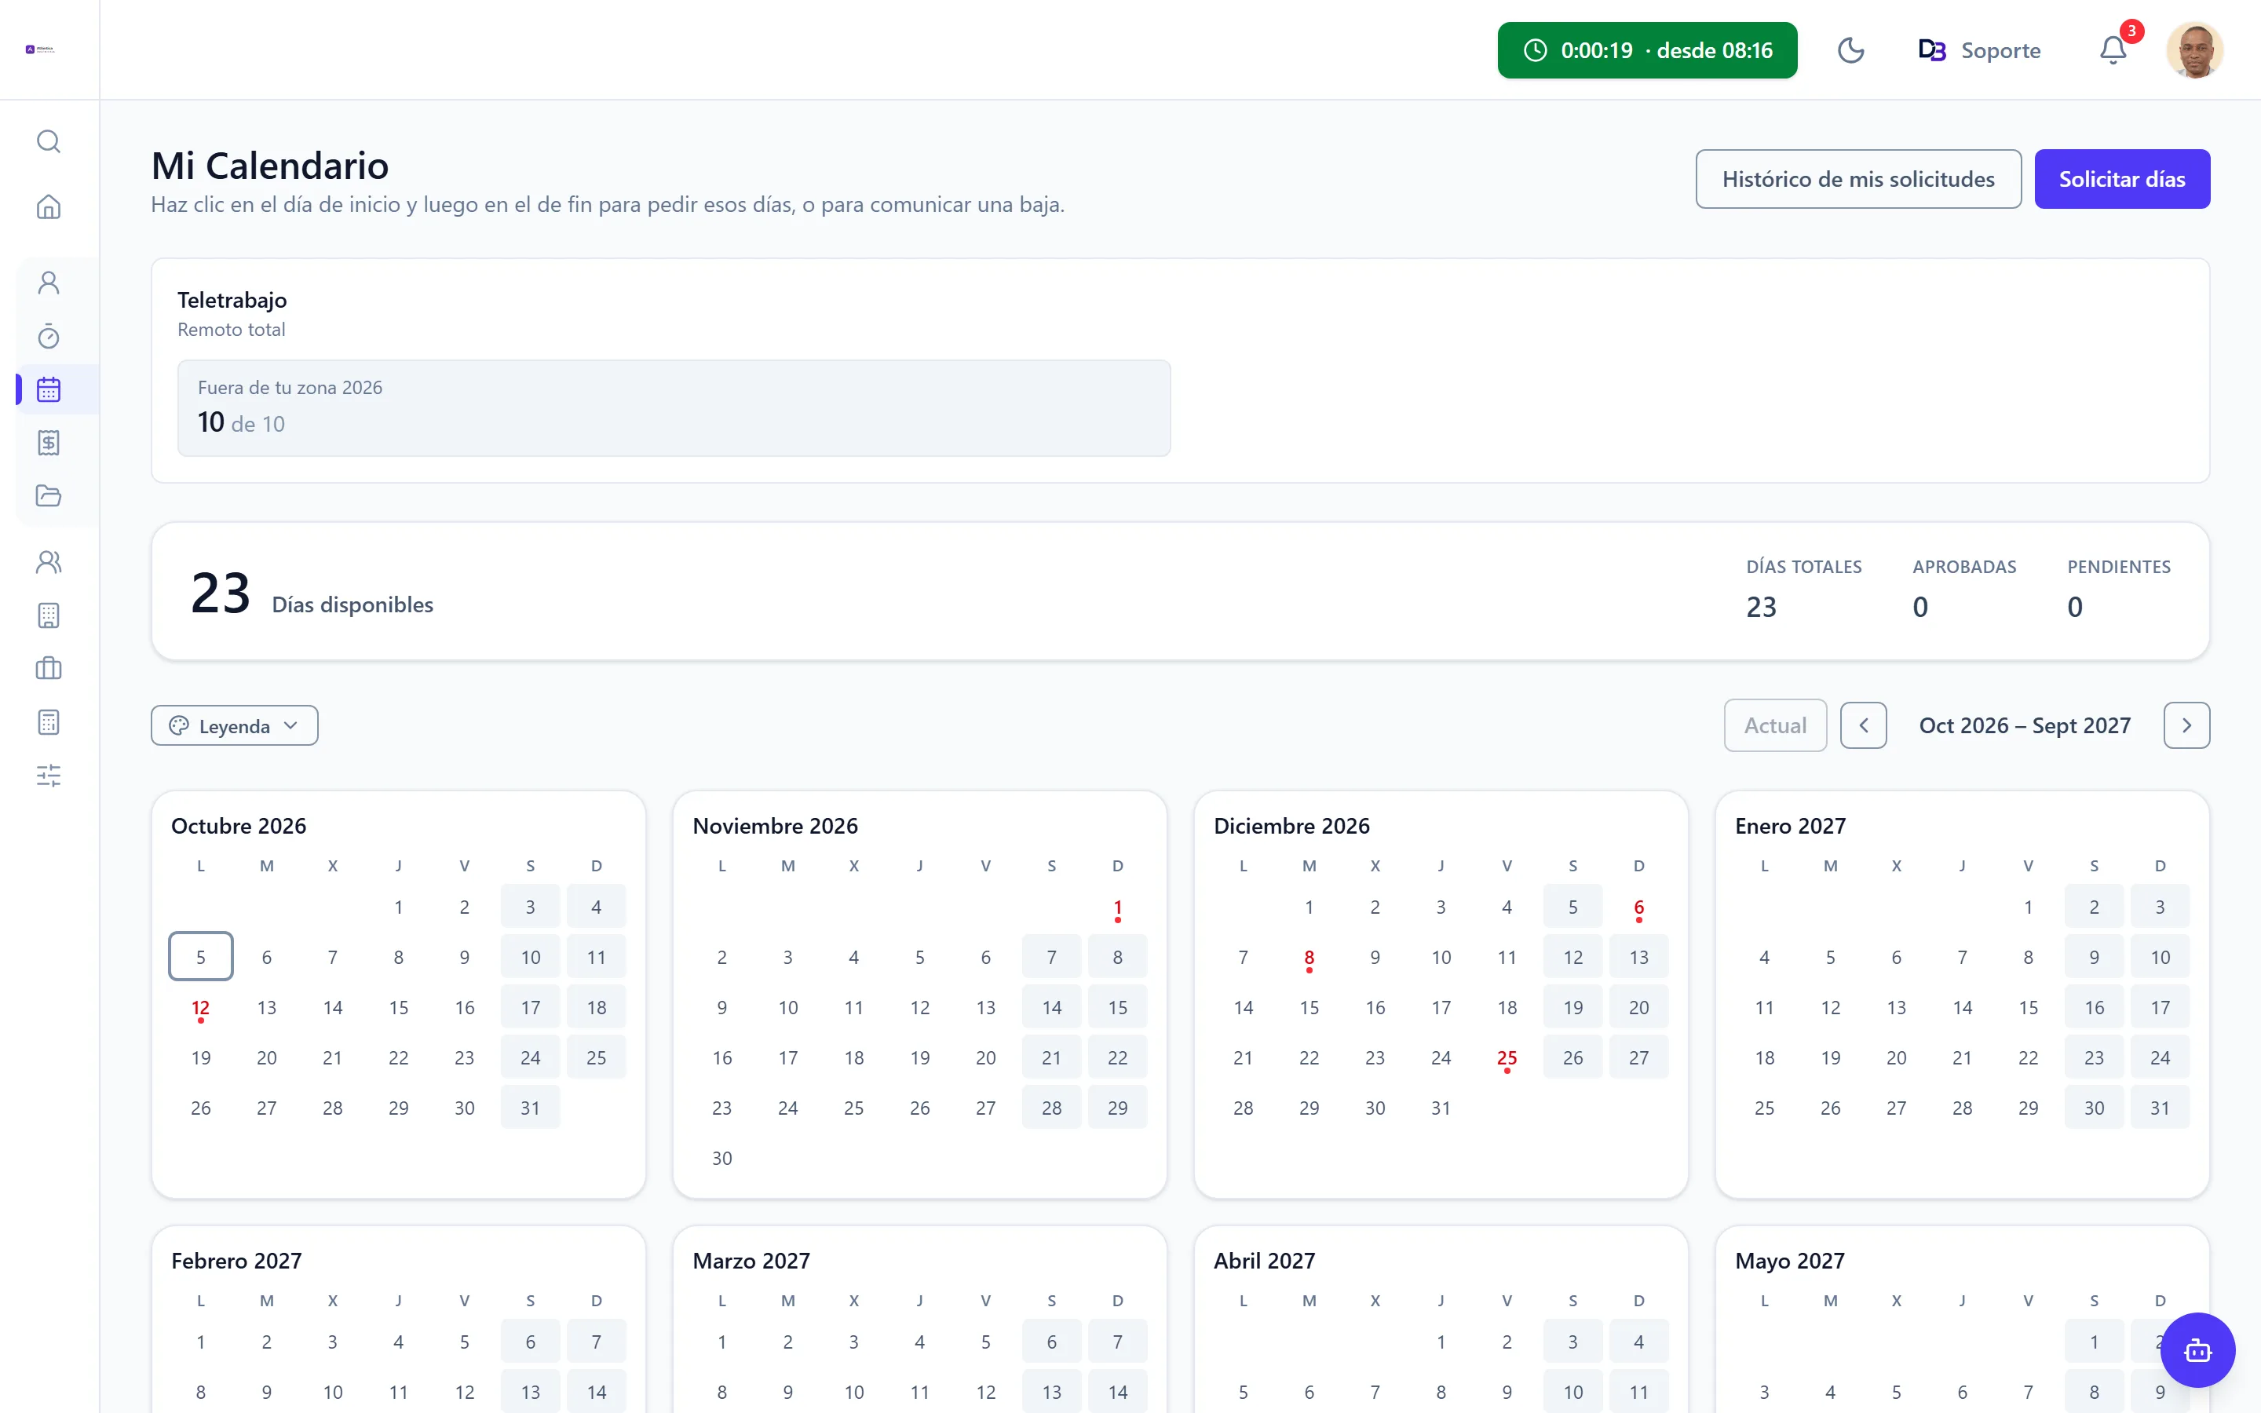Open the chatbot assistant floating button
2261x1413 pixels.
point(2197,1350)
